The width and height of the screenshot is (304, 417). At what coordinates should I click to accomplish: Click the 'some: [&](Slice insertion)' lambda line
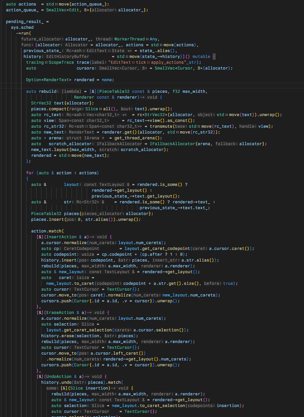click(89, 389)
